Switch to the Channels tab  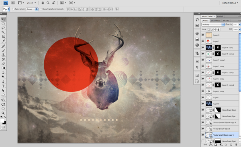[x=215, y=21]
